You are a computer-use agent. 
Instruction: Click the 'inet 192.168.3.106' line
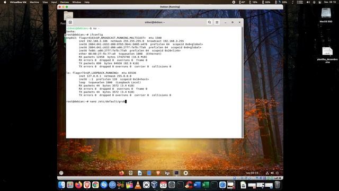131,41
